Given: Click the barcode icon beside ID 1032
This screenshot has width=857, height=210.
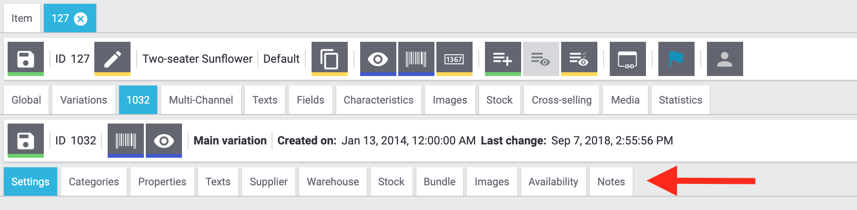Looking at the screenshot, I should point(126,141).
